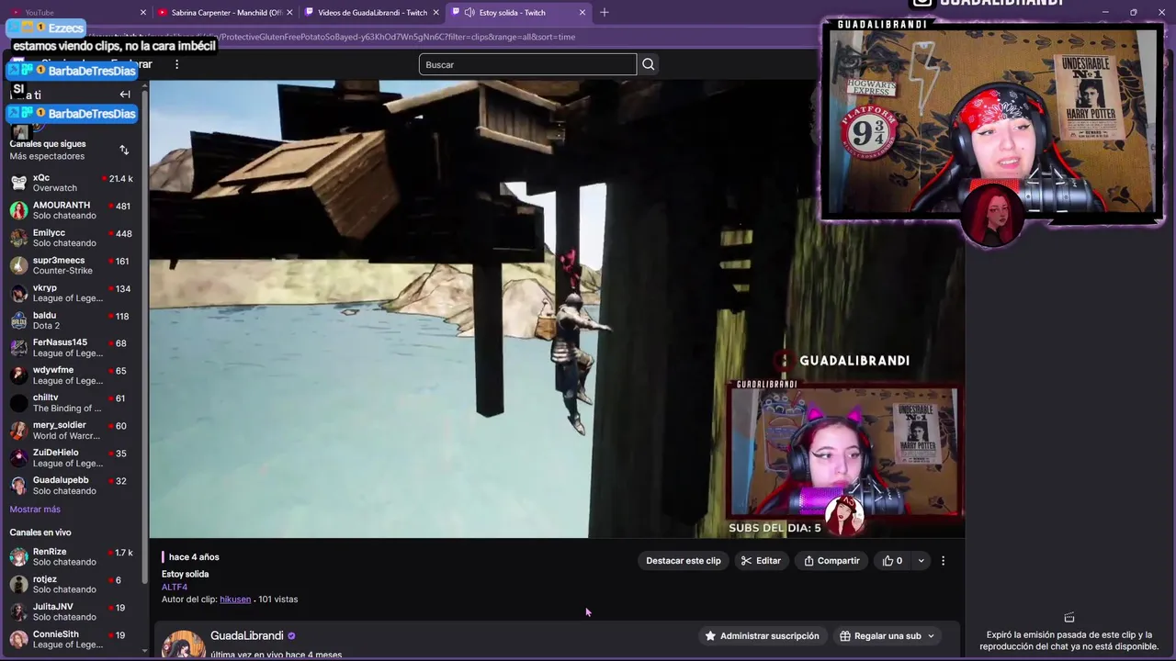Switch to Videos de GuadaLibrandi Twitch tab

point(372,13)
